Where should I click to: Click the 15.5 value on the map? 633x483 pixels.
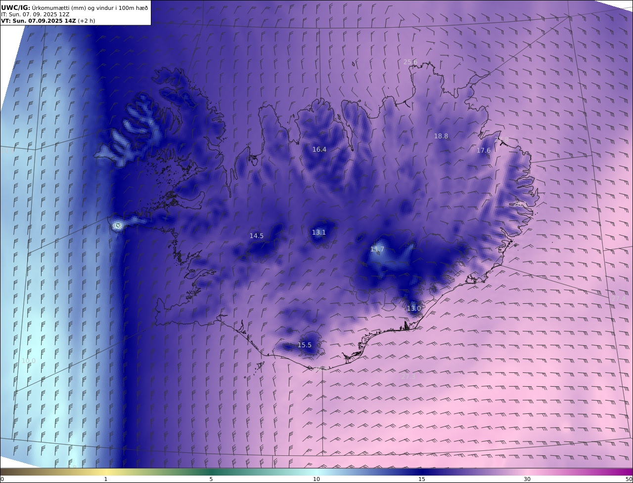point(305,345)
